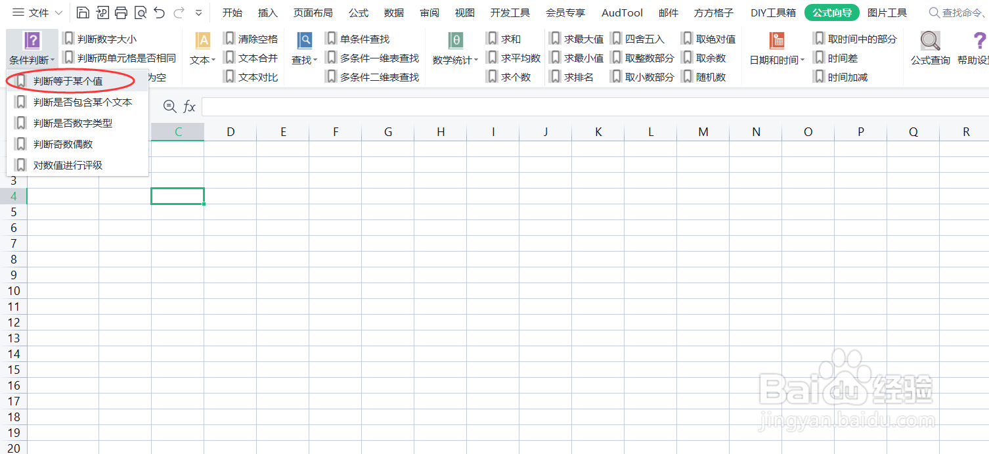Open 公式查询 magnifier tool
989x454 pixels.
(930, 48)
